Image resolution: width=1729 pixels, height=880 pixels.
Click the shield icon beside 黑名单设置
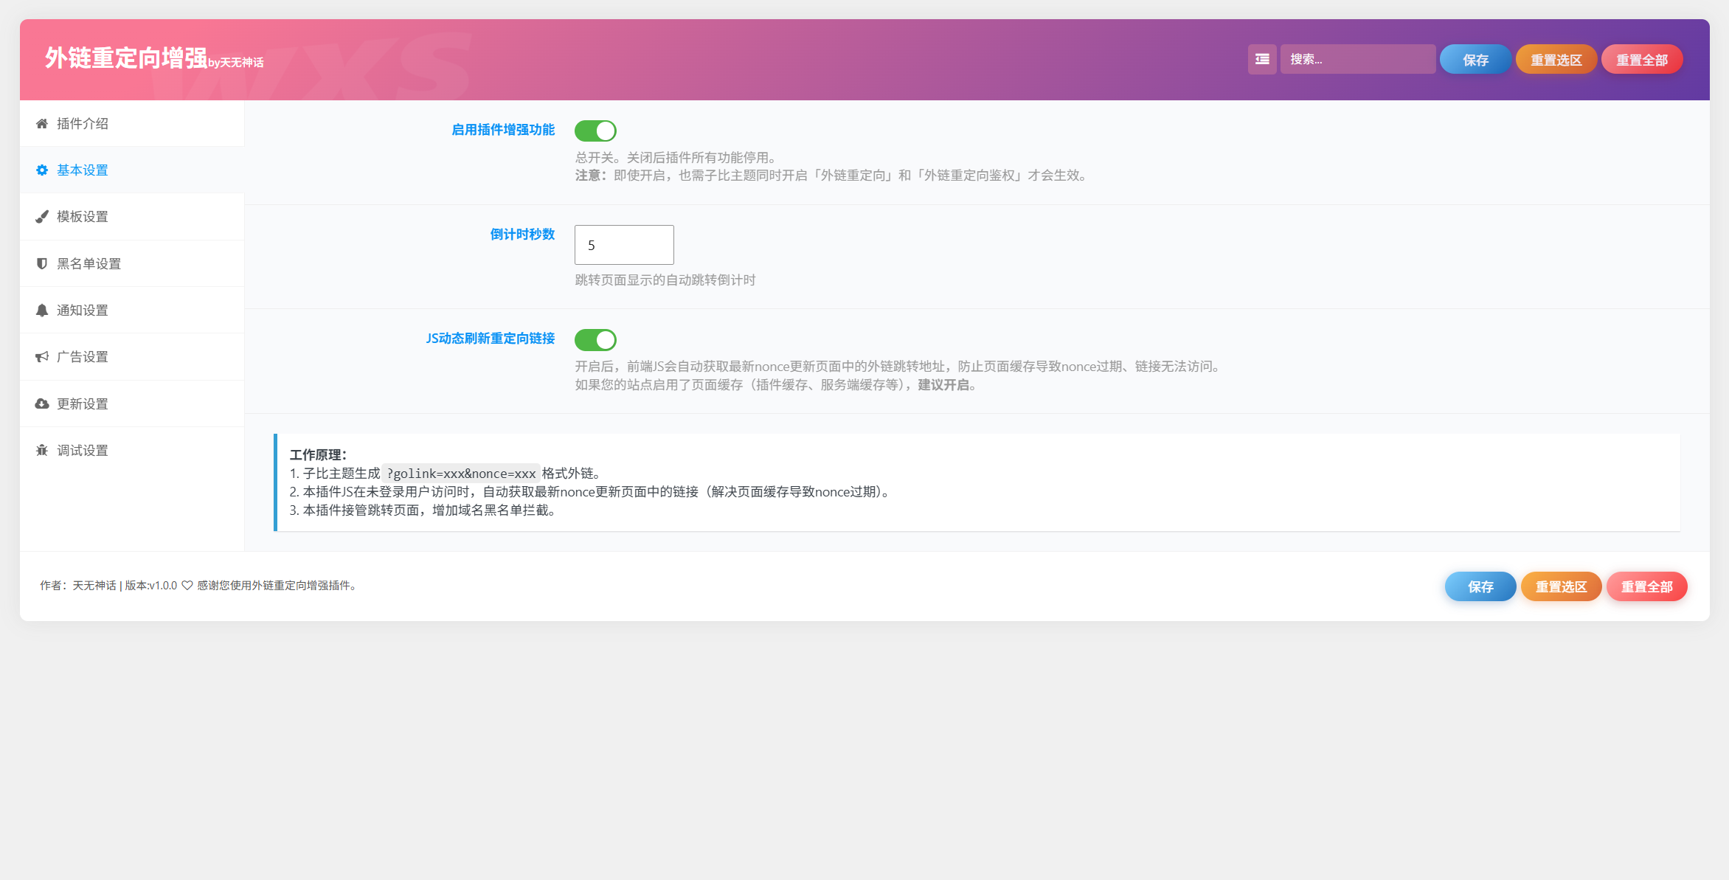42,264
